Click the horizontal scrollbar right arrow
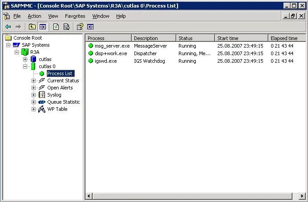This screenshot has height=202, width=308. click(303, 196)
